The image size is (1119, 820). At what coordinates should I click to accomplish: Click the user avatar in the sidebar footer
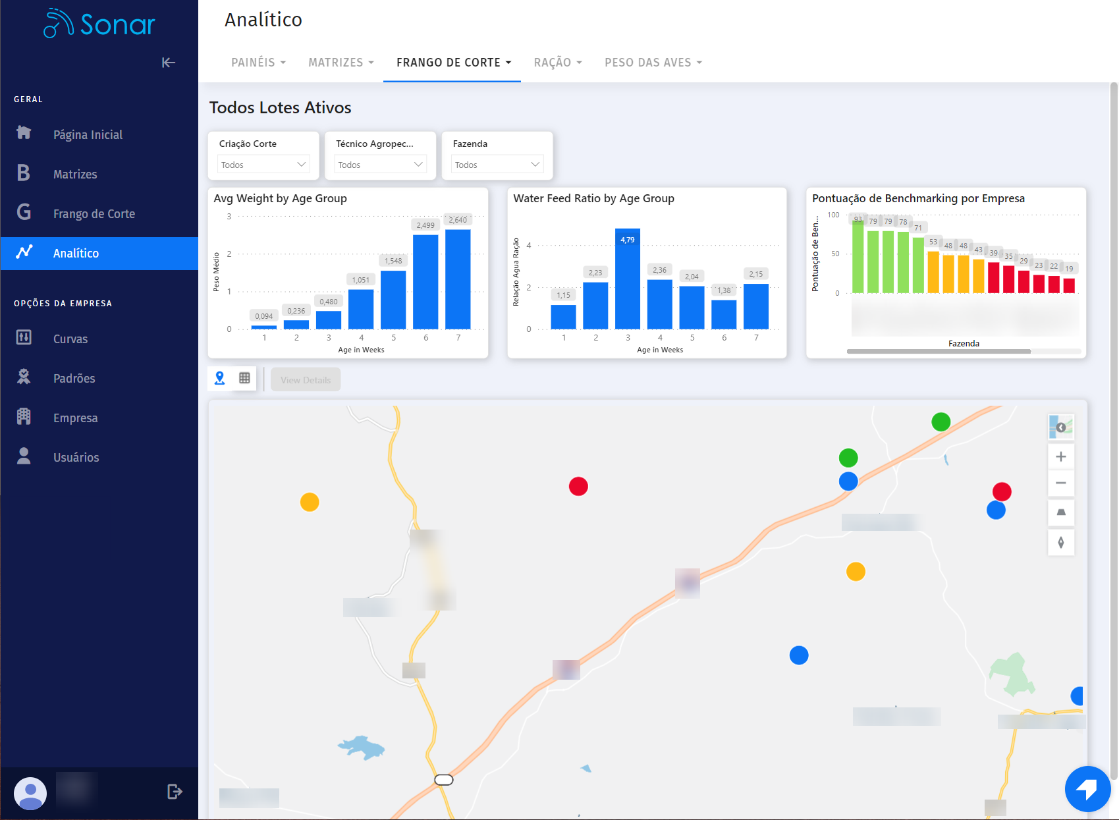(30, 793)
